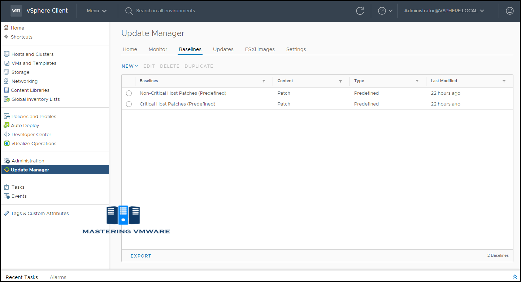Open the Updates tab
Image resolution: width=521 pixels, height=282 pixels.
(223, 49)
